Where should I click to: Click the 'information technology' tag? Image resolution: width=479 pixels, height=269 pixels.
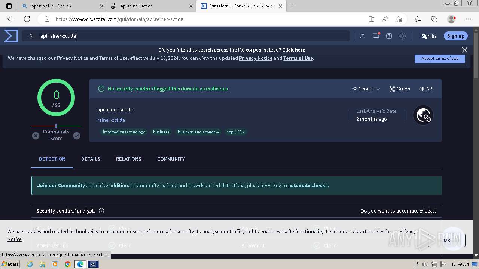pyautogui.click(x=124, y=132)
